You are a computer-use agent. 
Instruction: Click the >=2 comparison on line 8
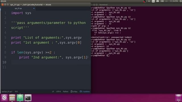pyautogui.click(x=48, y=52)
